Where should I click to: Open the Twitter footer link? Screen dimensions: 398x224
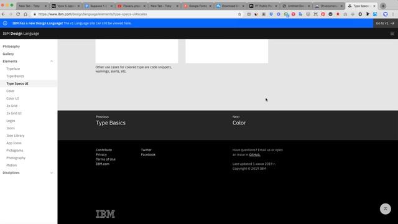pos(146,150)
